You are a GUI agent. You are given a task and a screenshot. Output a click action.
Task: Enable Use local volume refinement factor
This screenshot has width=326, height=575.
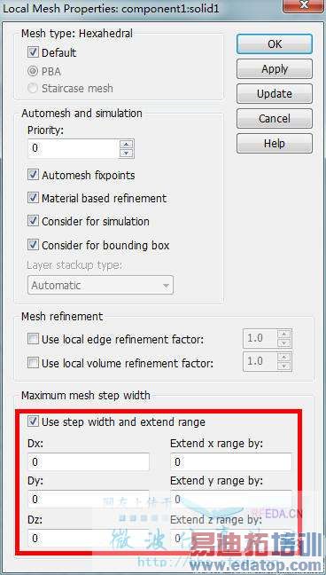point(33,363)
